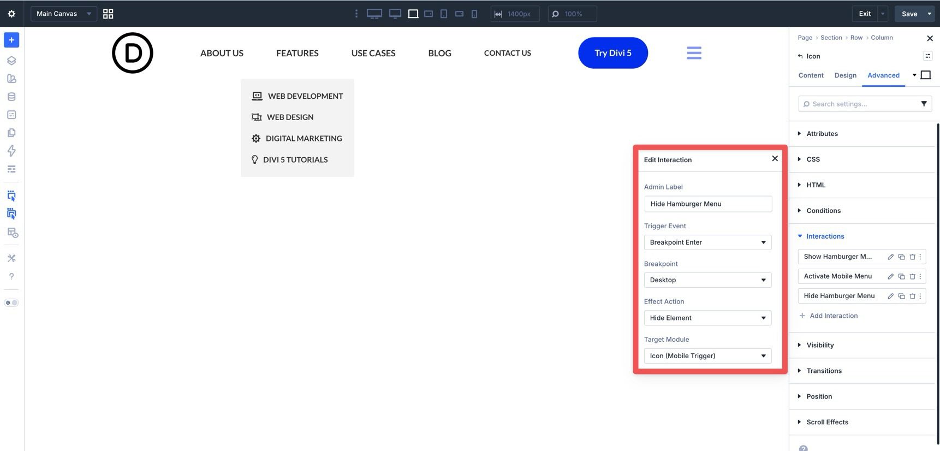Image resolution: width=940 pixels, height=451 pixels.
Task: Open the tools wrench icon in sidebar
Action: click(x=11, y=258)
